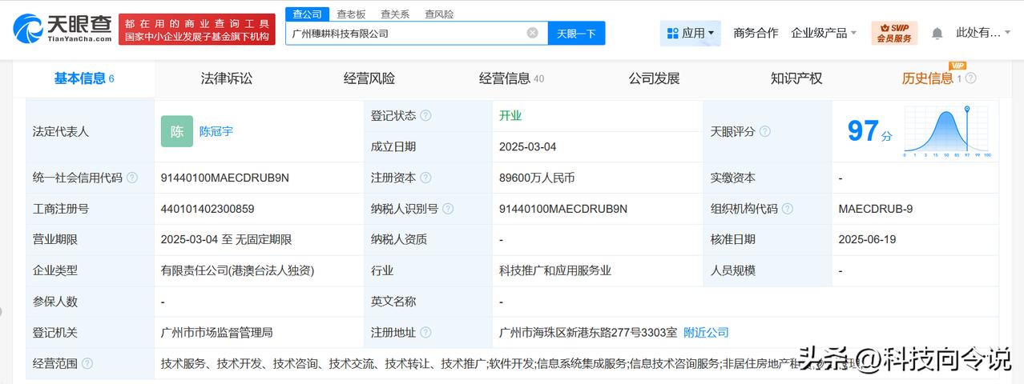Click the registered capital 89600万人民币

coord(537,178)
